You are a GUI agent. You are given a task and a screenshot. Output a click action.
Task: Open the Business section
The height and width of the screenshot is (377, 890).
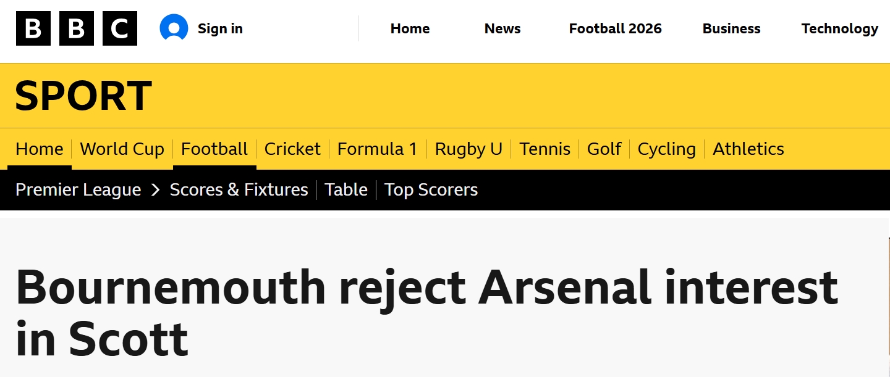click(x=732, y=28)
